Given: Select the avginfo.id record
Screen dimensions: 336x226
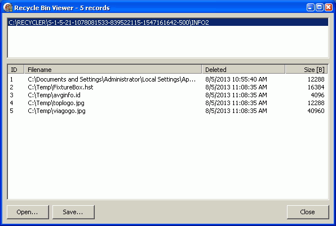Looking at the screenshot, I should [x=168, y=95].
